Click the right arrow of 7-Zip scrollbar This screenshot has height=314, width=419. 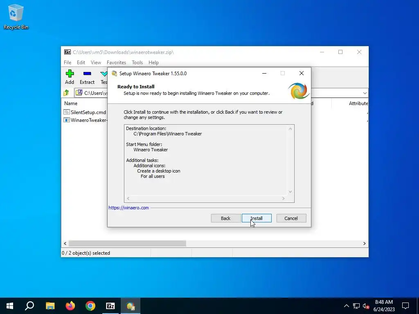click(365, 244)
